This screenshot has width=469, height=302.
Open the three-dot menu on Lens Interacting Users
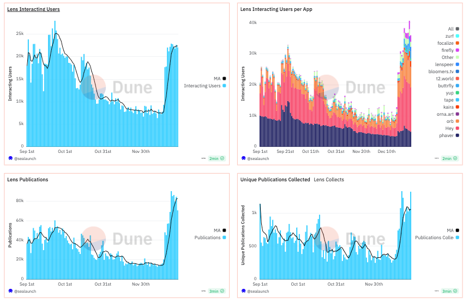(203, 158)
